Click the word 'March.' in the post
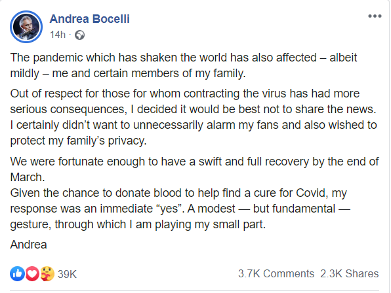Image resolution: width=391 pixels, height=293 pixels. click(x=28, y=177)
